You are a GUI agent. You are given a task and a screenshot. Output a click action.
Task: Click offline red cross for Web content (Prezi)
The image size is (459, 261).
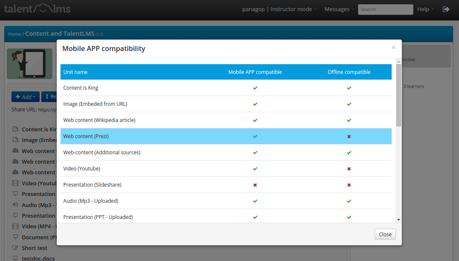point(349,136)
